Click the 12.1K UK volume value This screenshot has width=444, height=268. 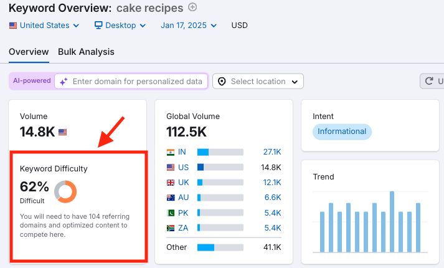[x=272, y=183]
